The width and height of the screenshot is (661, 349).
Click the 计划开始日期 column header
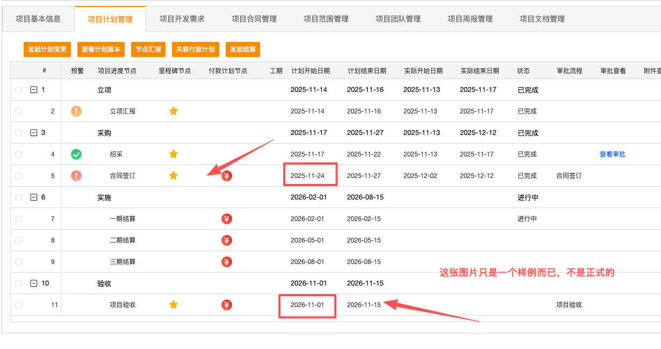coord(311,71)
